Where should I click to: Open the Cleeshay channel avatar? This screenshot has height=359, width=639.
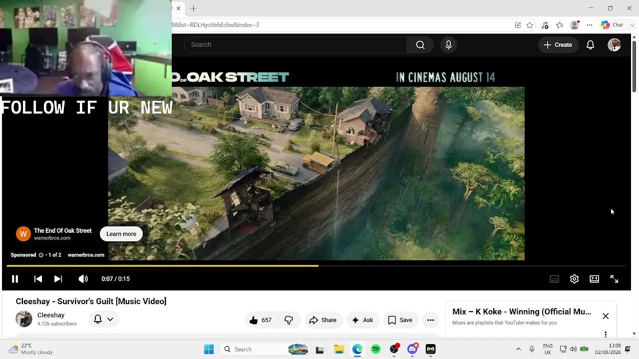(x=24, y=319)
